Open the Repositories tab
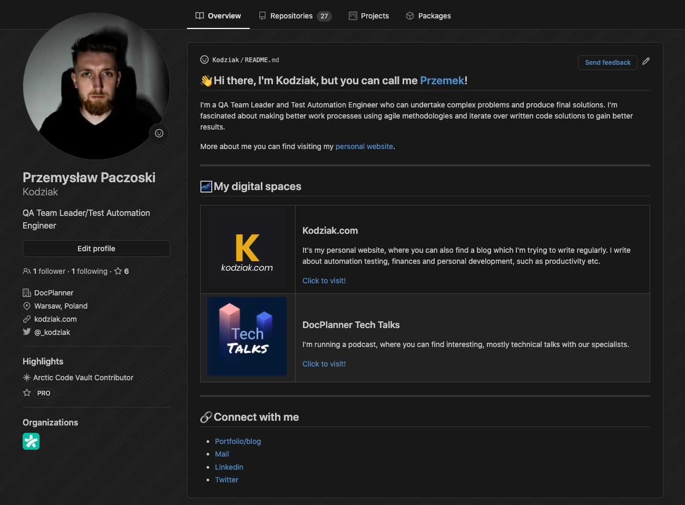Screen dimensions: 685x505 [295, 16]
